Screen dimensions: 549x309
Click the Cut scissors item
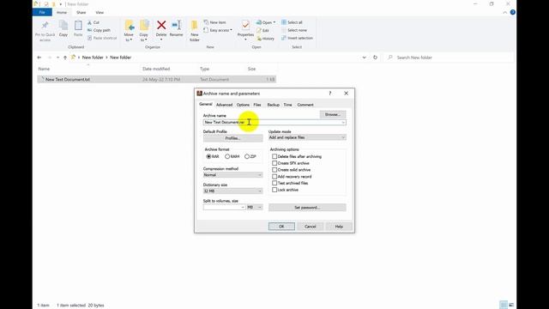click(x=94, y=22)
